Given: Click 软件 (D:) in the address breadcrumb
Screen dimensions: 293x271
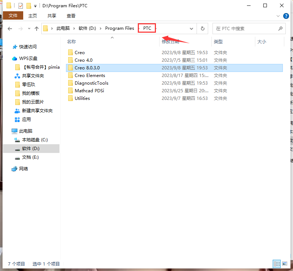Looking at the screenshot, I should tap(87, 28).
